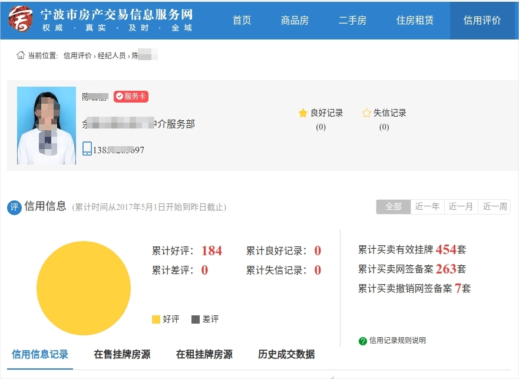Click the agent's profile photo
The height and width of the screenshot is (379, 519).
pos(46,125)
